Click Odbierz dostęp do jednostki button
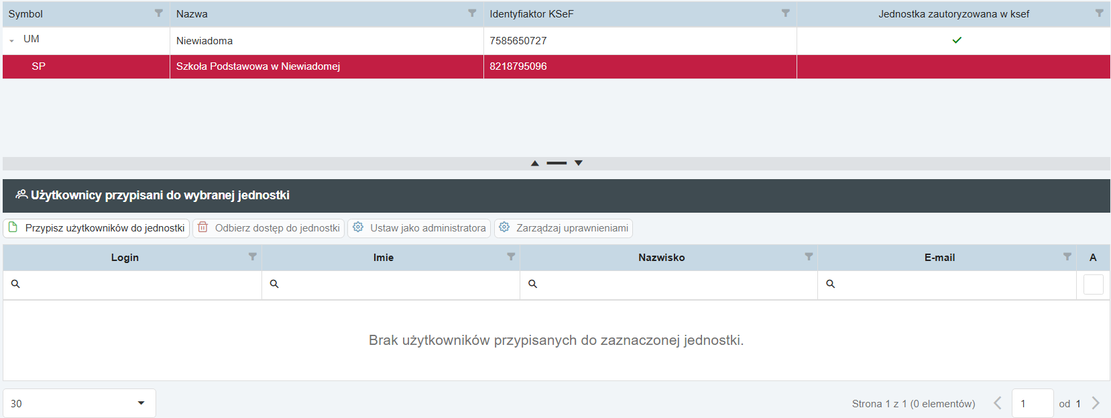1111x418 pixels. 269,228
